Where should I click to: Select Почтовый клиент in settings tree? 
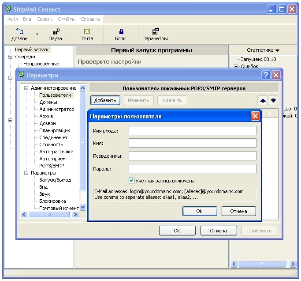(x=59, y=208)
